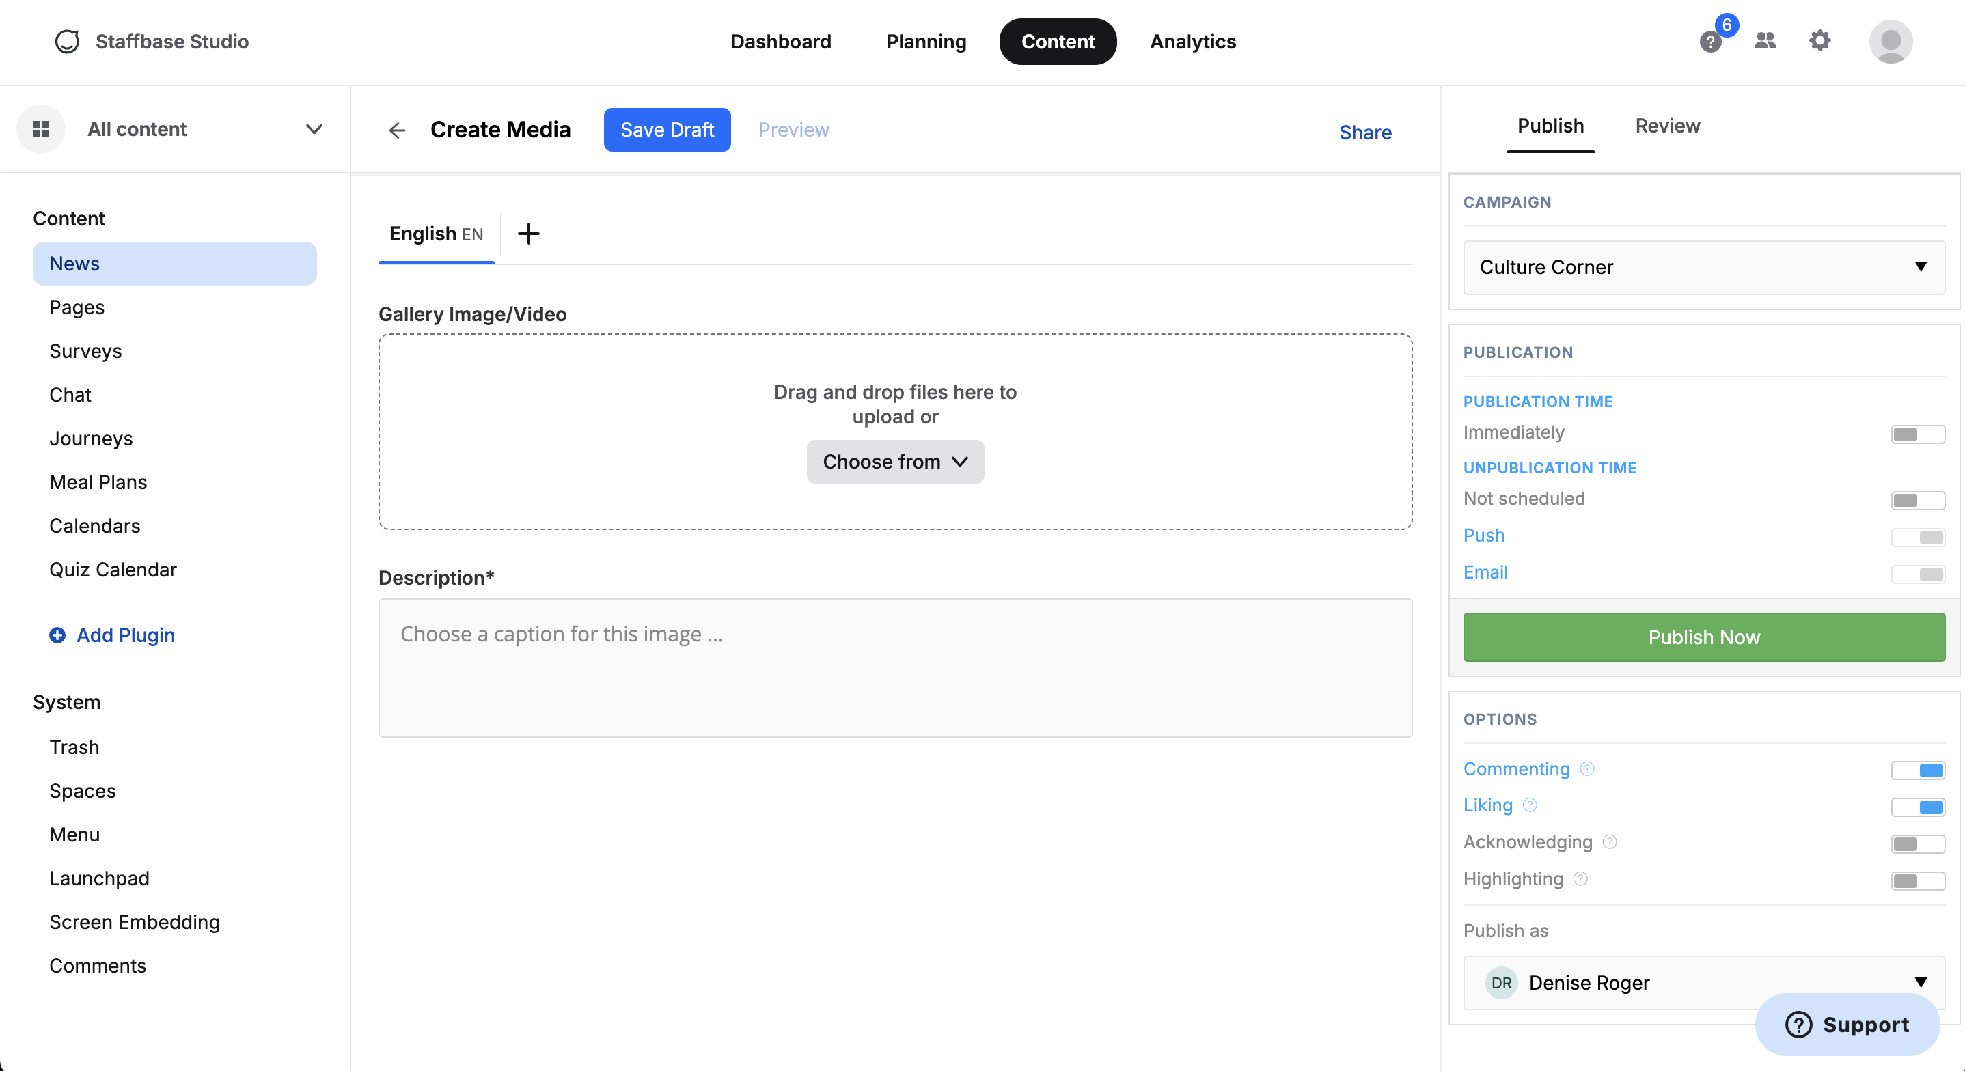Go to the Planning tab
Image resolution: width=1965 pixels, height=1071 pixels.
coord(926,41)
